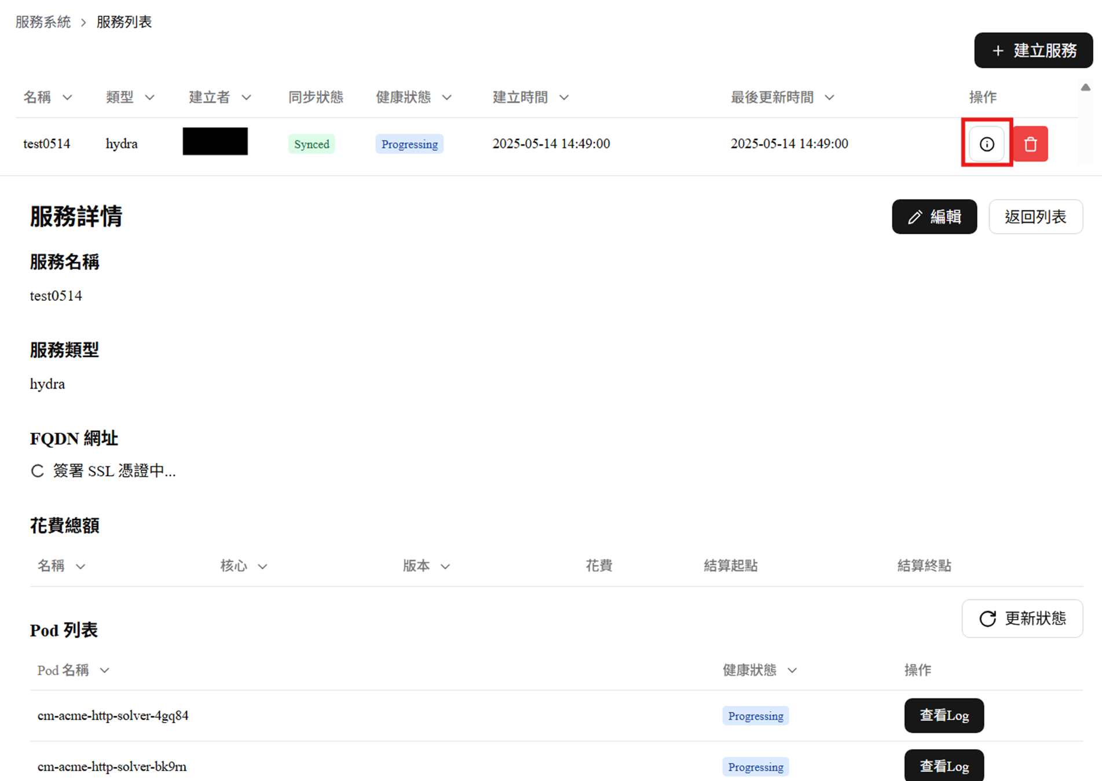Click the 建立服務 button
1102x781 pixels.
[1034, 50]
